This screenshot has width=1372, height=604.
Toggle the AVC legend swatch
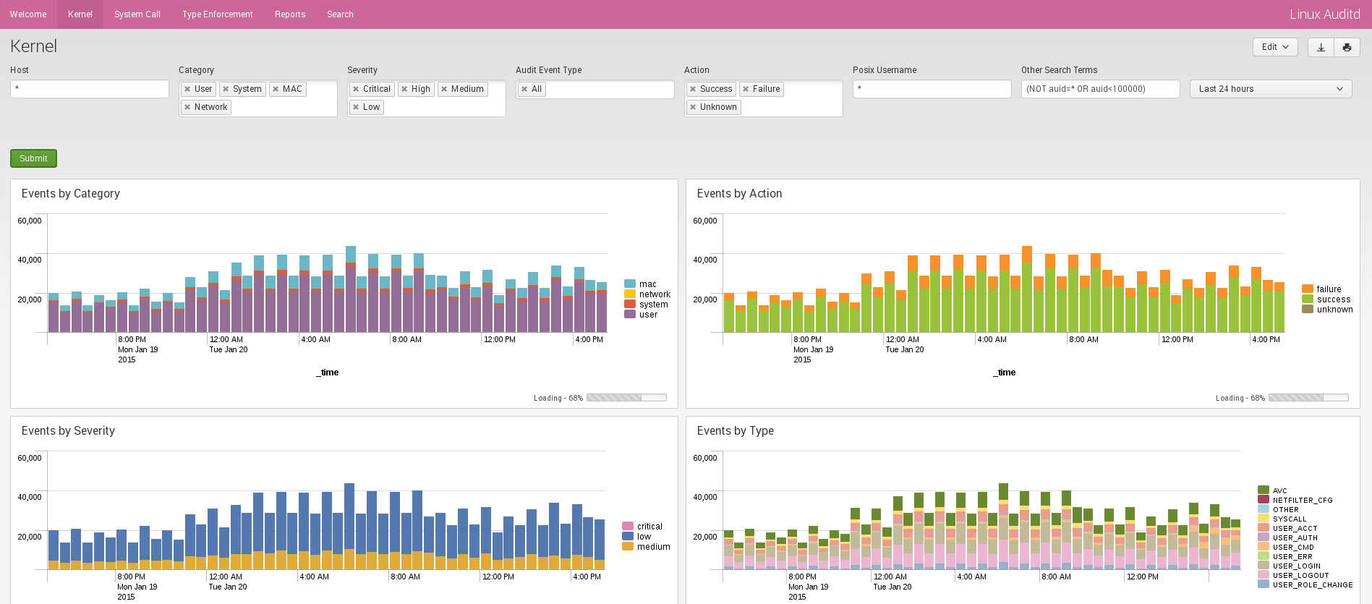[1264, 490]
